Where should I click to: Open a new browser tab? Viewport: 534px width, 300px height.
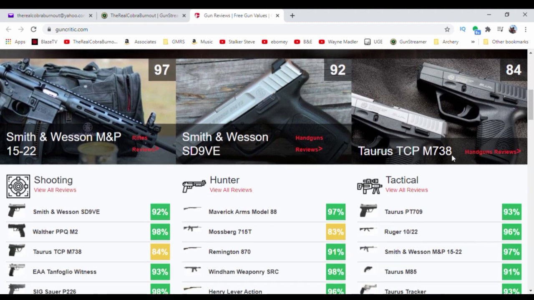coord(292,15)
